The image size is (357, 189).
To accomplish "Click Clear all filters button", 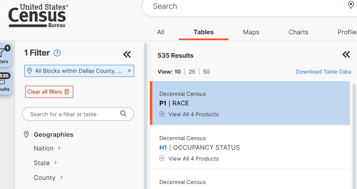I will [x=49, y=92].
